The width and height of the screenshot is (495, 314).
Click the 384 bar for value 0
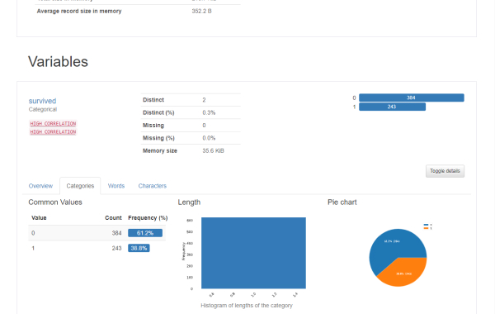(x=412, y=98)
